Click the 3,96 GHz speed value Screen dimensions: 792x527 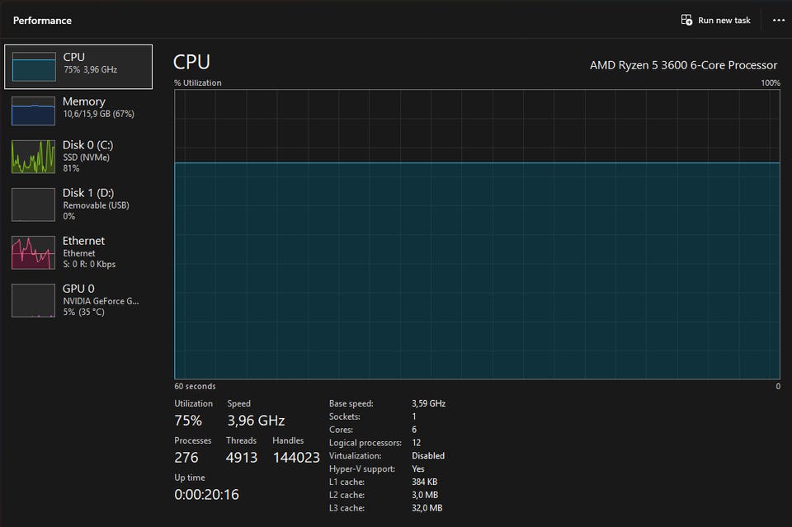pyautogui.click(x=256, y=421)
